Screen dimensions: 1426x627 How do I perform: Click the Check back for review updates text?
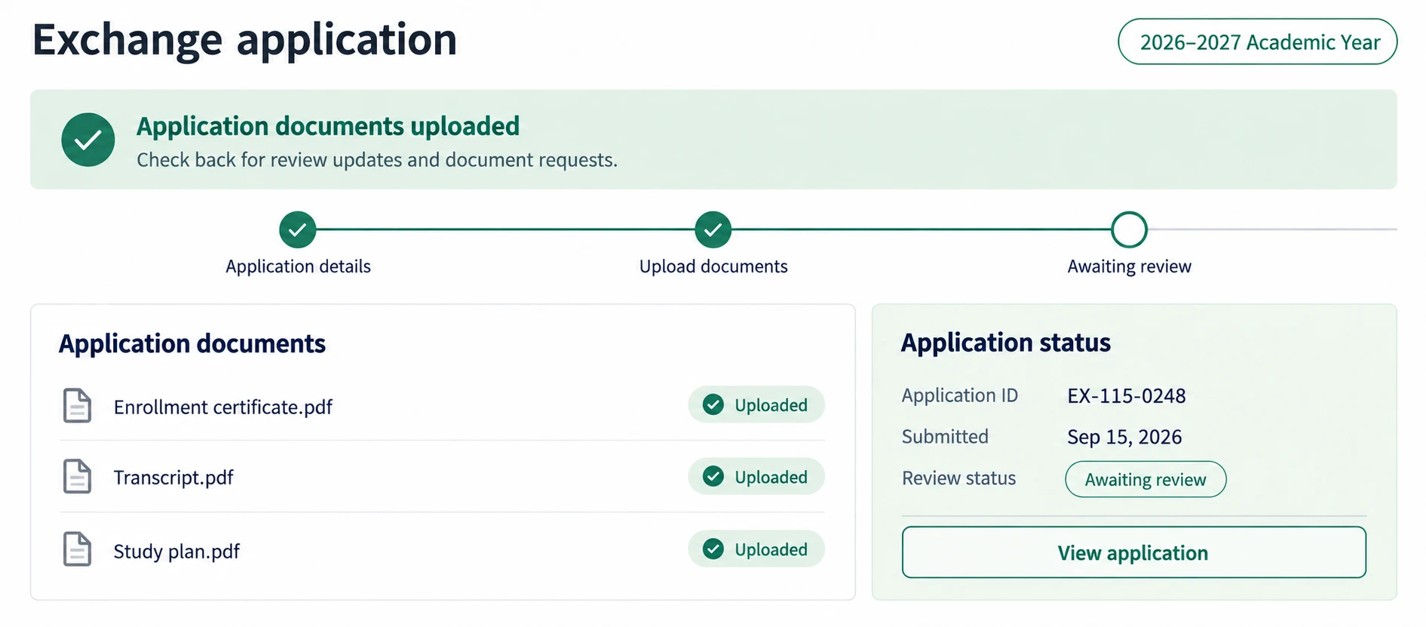377,160
